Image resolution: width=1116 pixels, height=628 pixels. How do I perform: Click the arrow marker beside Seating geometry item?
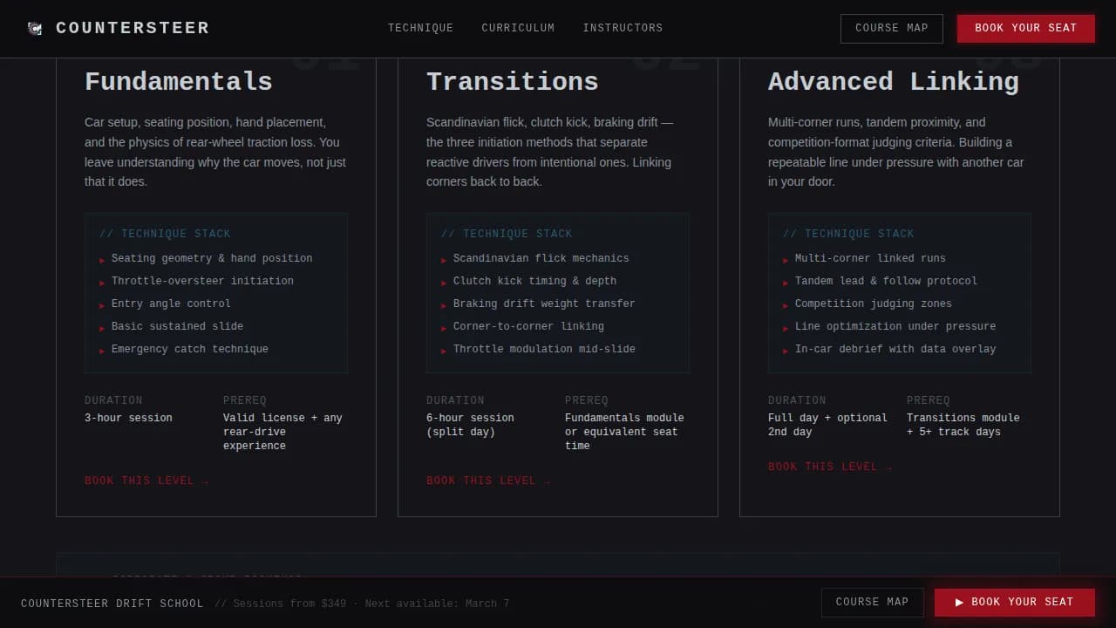[x=102, y=258]
